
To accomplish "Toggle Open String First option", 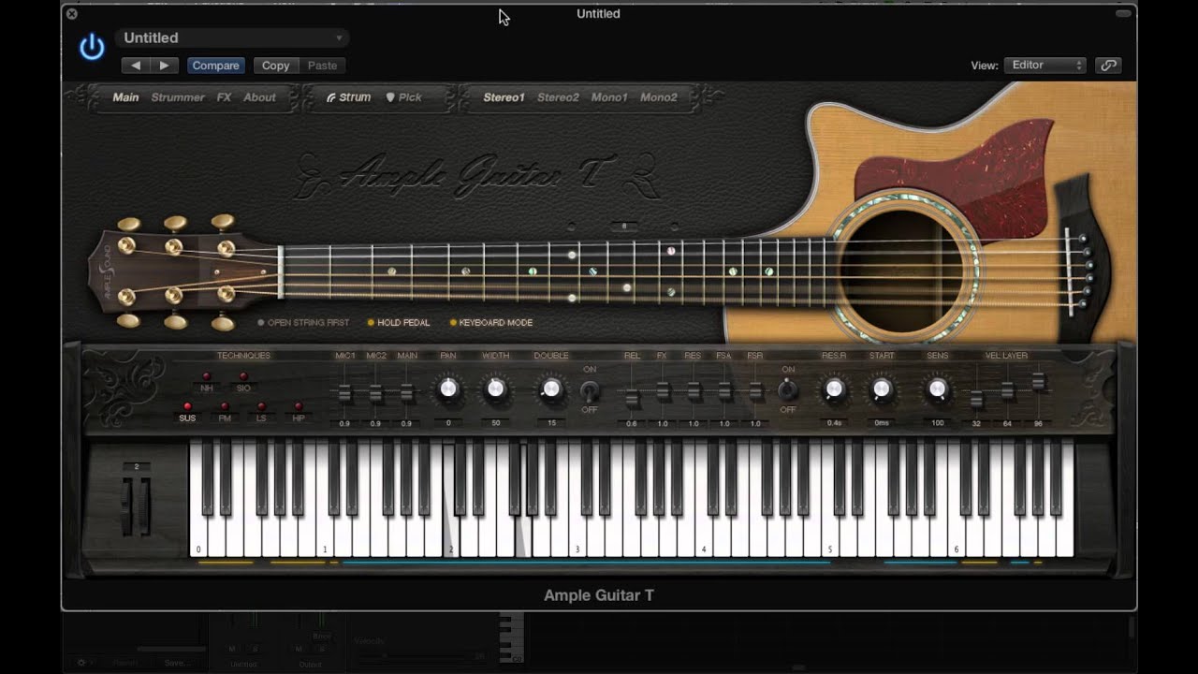I will click(303, 323).
